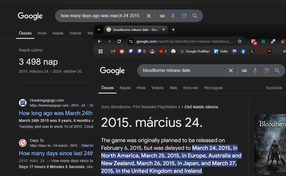Search by image in bloodborne window

(x=266, y=71)
